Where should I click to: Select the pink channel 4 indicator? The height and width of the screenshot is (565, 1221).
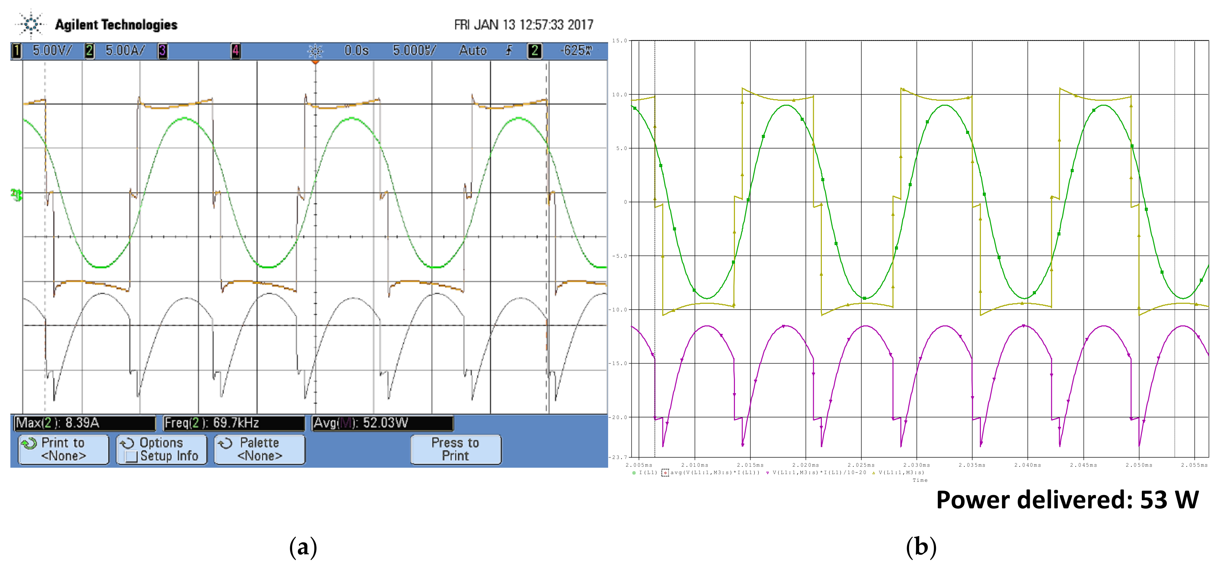(235, 51)
